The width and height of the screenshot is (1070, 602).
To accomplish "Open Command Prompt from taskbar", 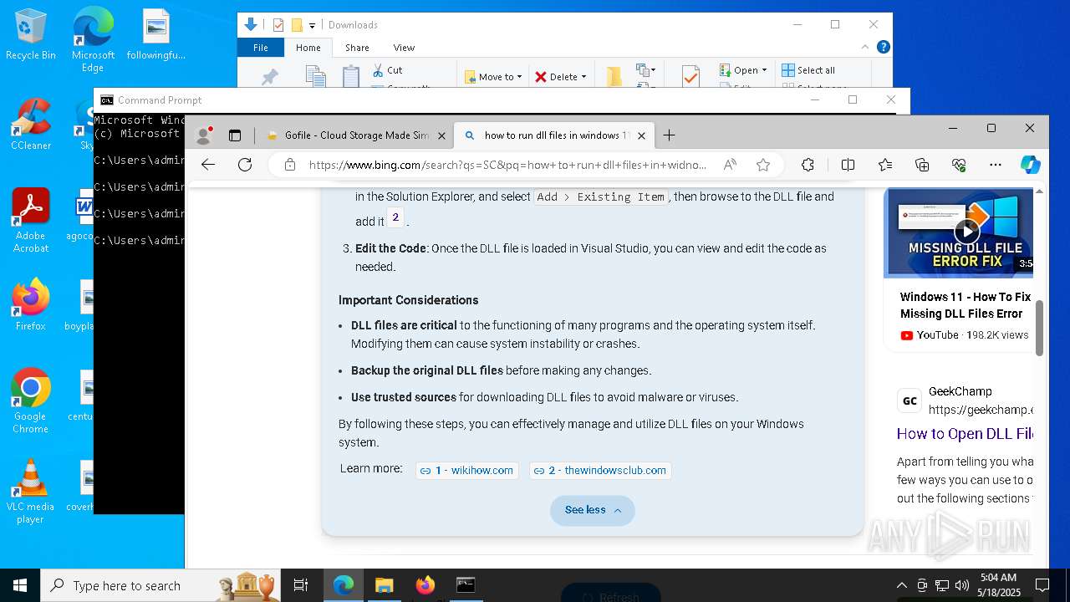I will [466, 585].
